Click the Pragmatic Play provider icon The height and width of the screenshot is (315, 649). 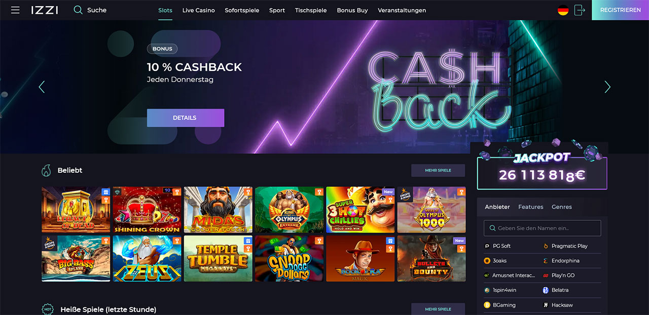(x=546, y=246)
